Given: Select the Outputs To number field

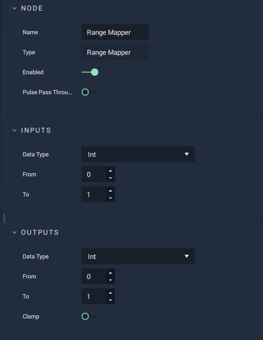Looking at the screenshot, I should (94, 296).
